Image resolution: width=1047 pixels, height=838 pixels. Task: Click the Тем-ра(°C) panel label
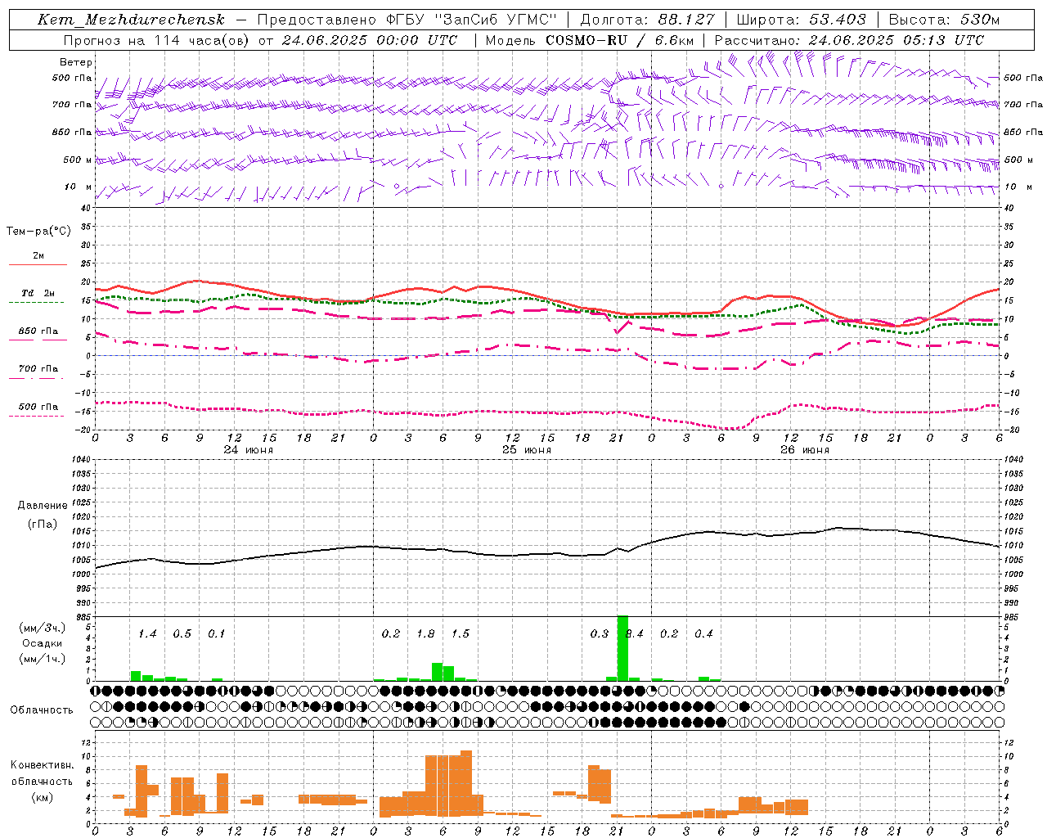(x=38, y=232)
